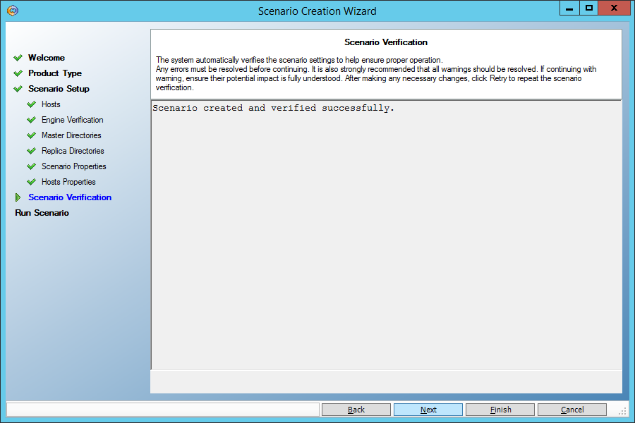Click the checkmark beside Hosts Properties
635x423 pixels.
click(31, 182)
